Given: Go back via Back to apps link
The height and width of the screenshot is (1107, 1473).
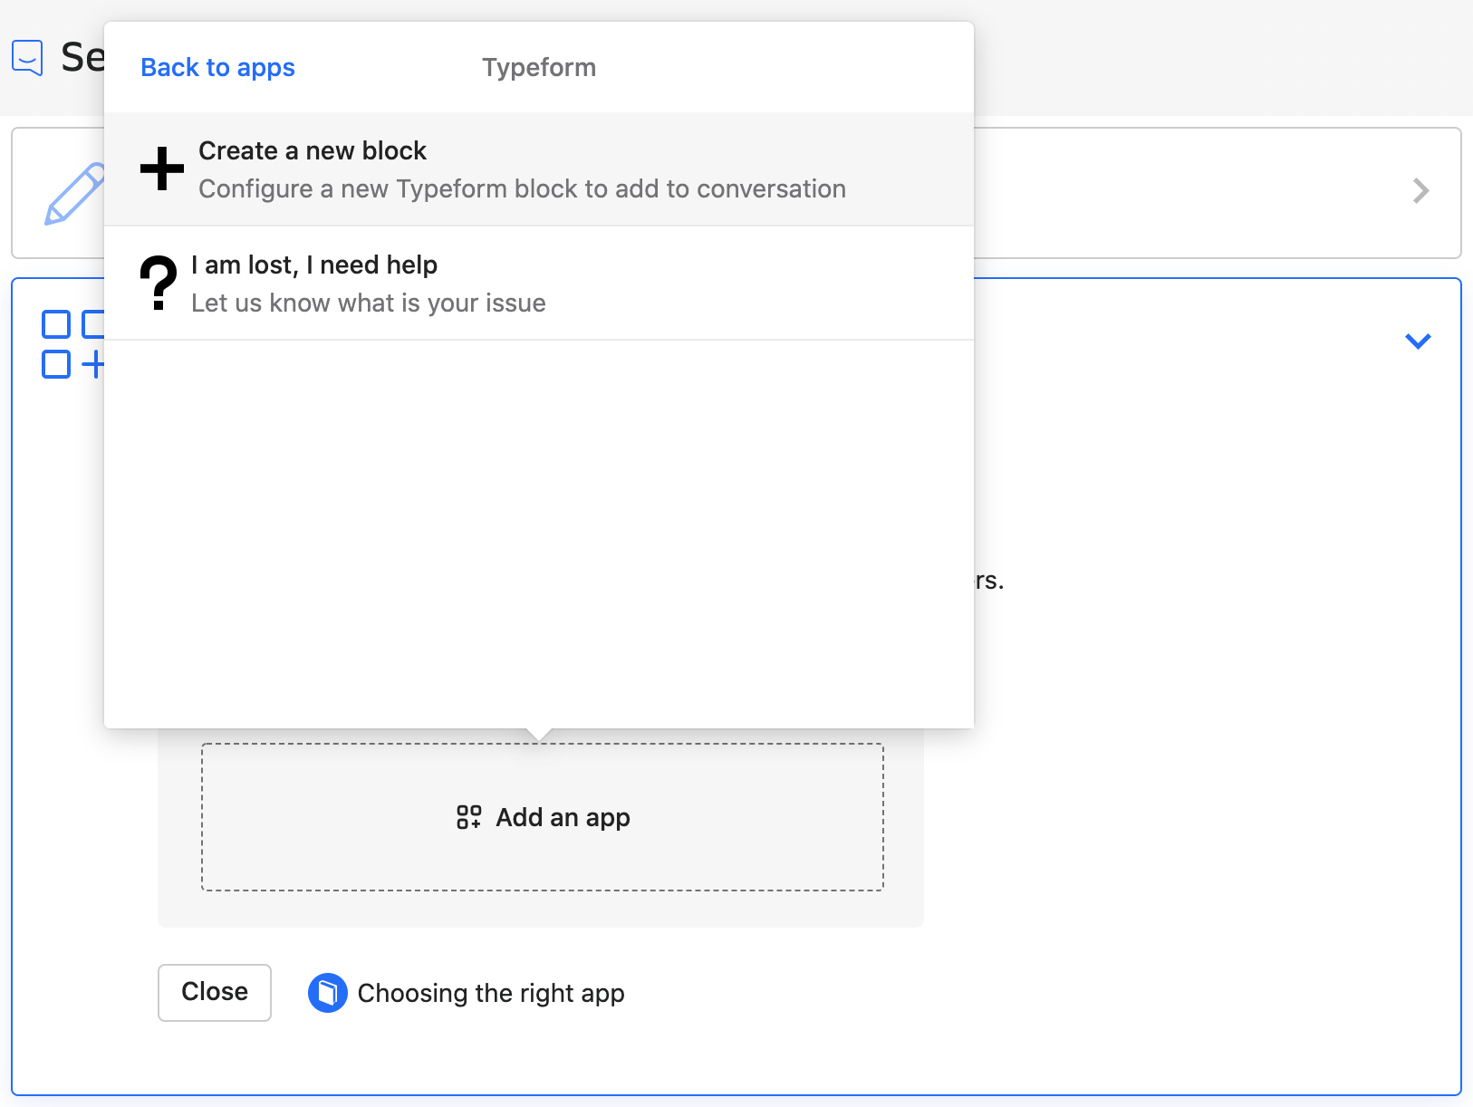Looking at the screenshot, I should [x=217, y=68].
